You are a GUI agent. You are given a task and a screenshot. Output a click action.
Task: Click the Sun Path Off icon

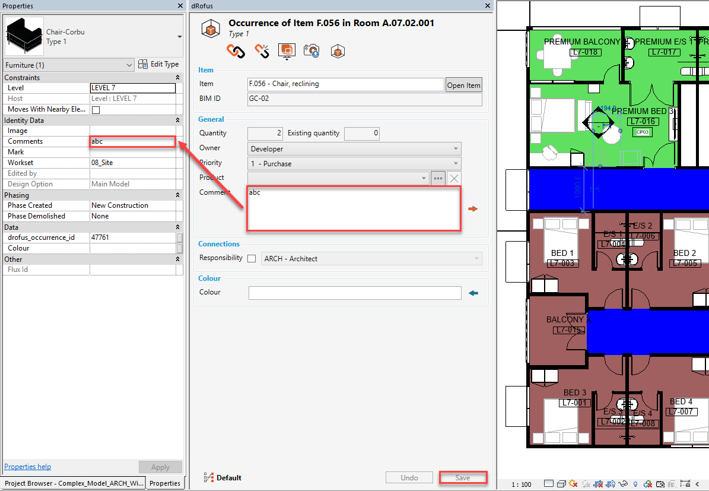coord(573,484)
